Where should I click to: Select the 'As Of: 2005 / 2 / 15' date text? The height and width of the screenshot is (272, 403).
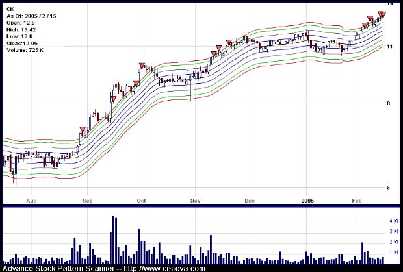pyautogui.click(x=31, y=16)
